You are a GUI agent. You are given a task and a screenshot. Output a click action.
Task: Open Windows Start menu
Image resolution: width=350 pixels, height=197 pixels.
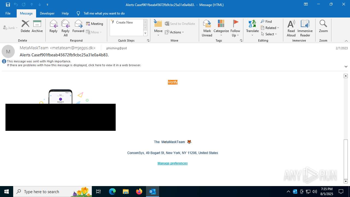[7, 192]
